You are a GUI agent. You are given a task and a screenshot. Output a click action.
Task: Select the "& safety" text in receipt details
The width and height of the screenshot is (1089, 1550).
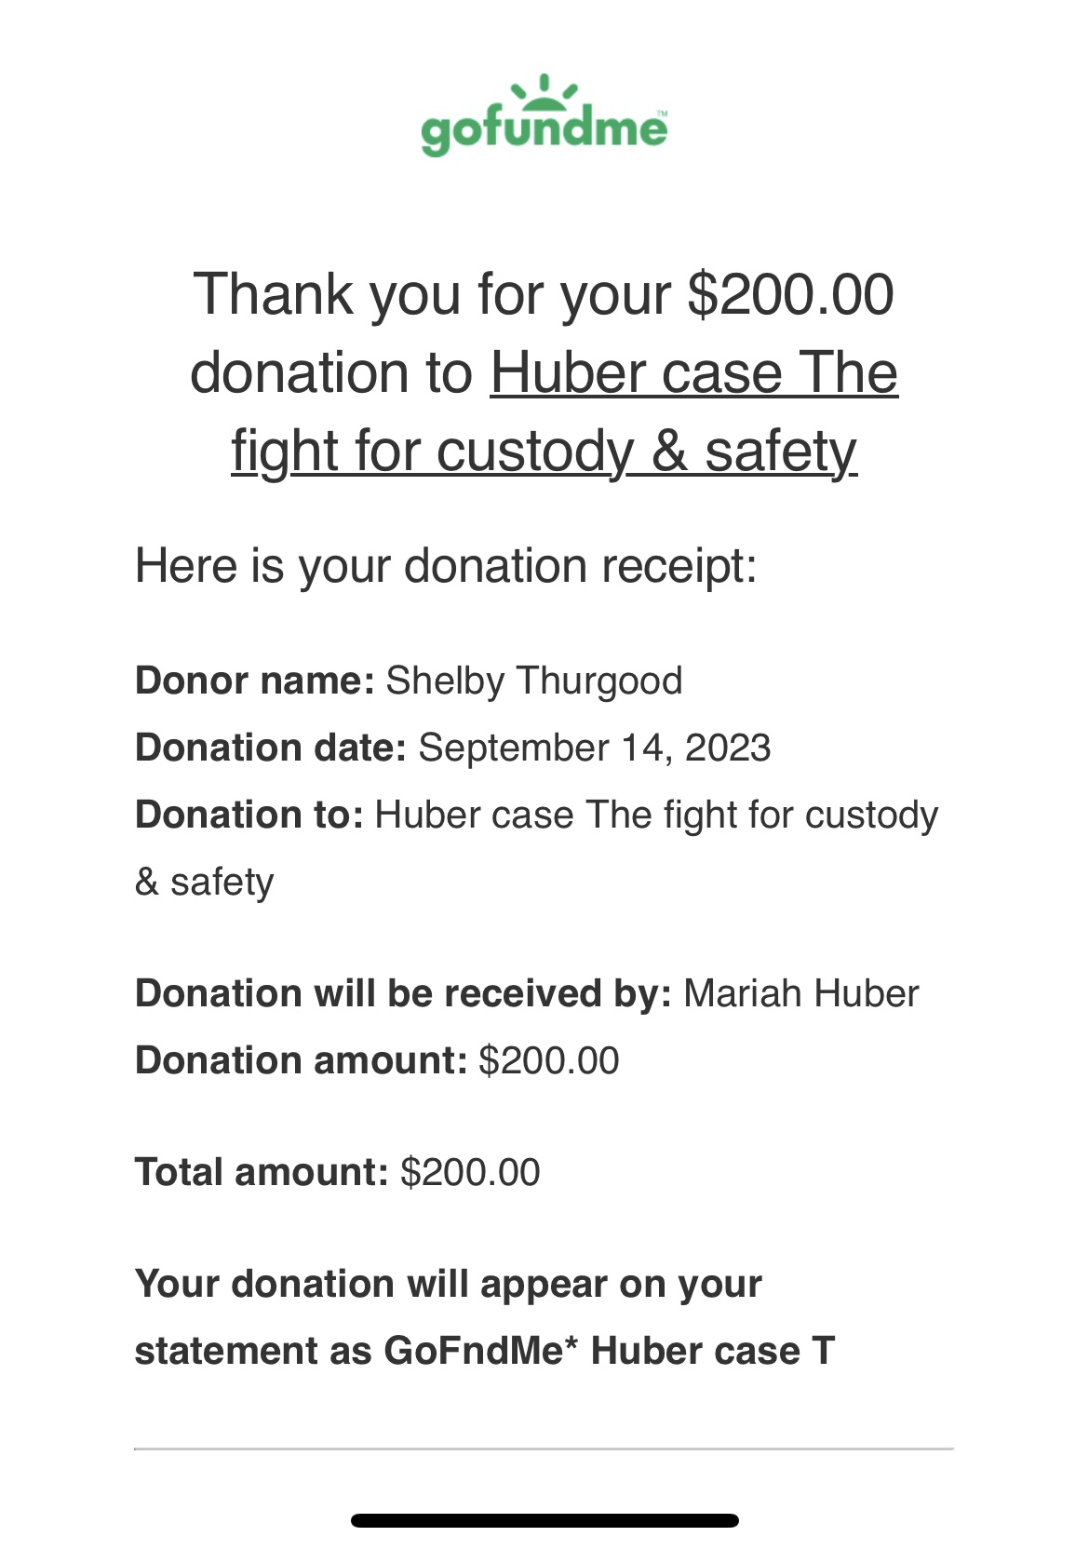(x=205, y=882)
